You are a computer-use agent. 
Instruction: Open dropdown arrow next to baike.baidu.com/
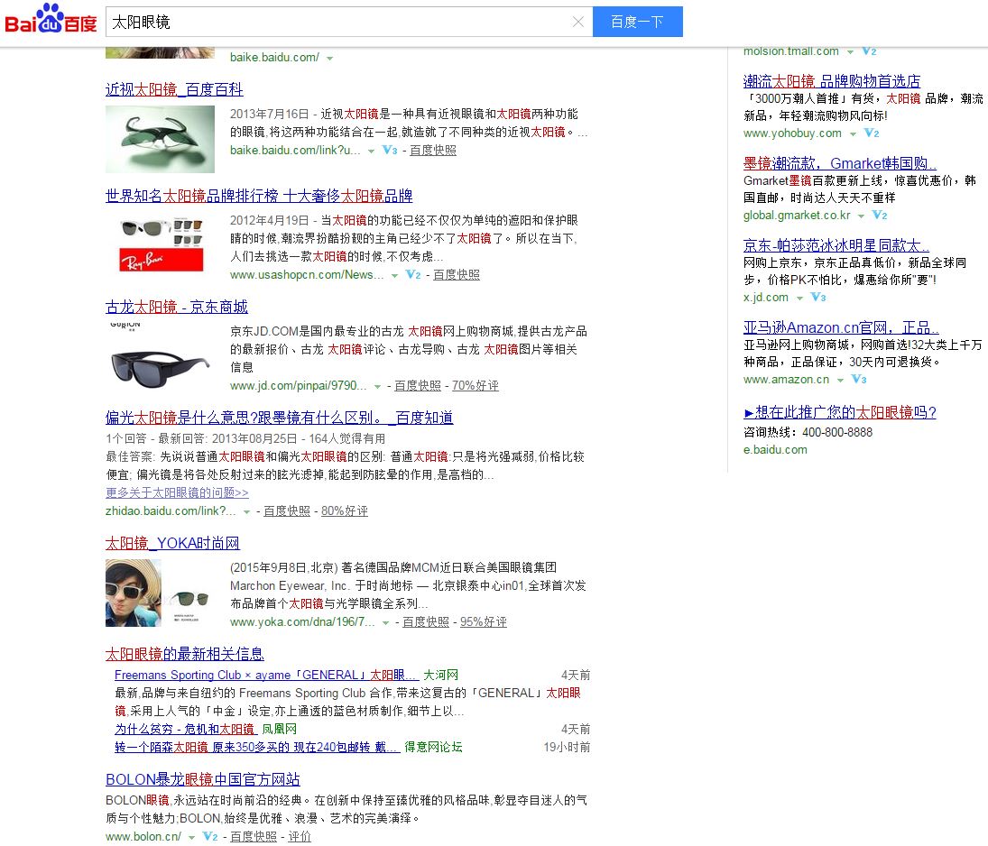coord(329,58)
